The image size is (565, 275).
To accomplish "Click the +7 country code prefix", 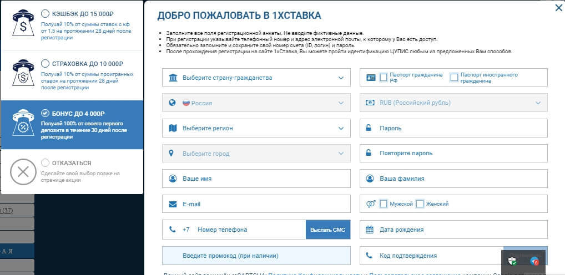I will (x=186, y=230).
